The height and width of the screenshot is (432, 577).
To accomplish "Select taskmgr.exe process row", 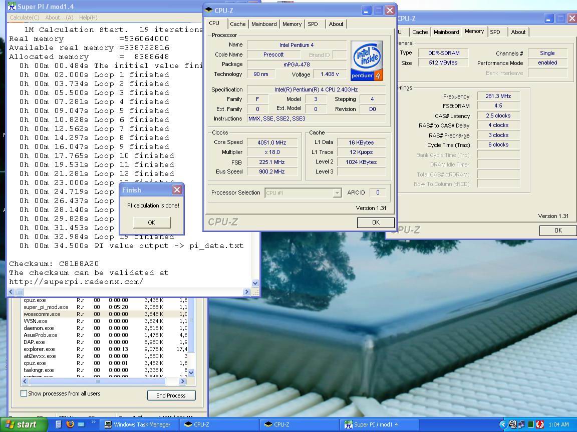I will click(105, 370).
